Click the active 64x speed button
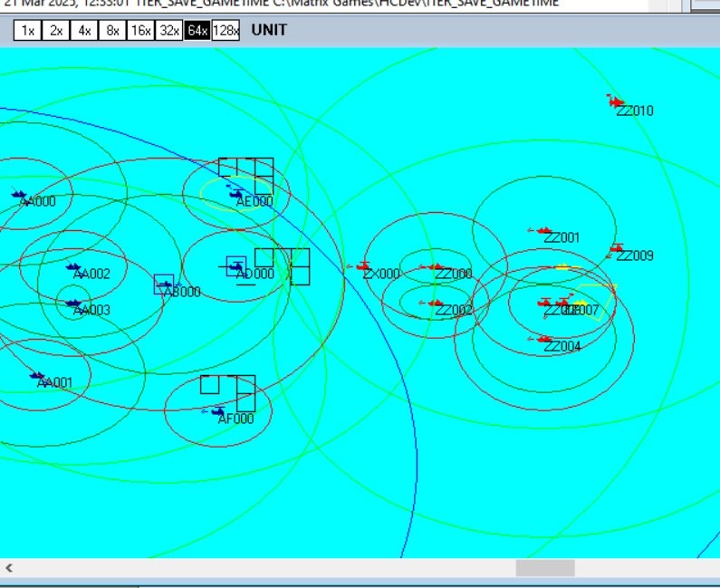The image size is (720, 588). (197, 31)
